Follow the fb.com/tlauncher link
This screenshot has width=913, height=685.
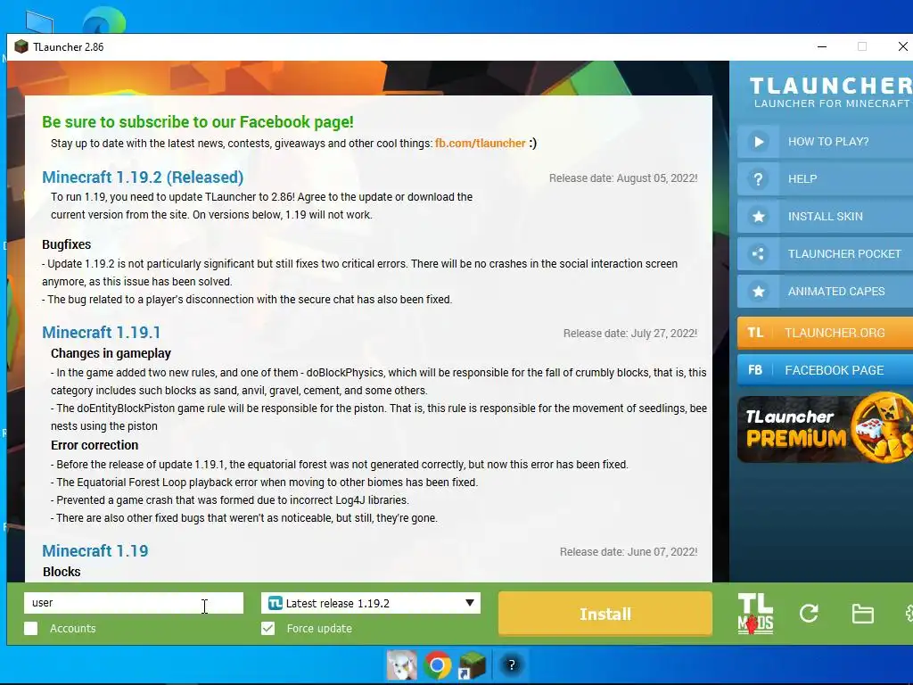click(480, 144)
